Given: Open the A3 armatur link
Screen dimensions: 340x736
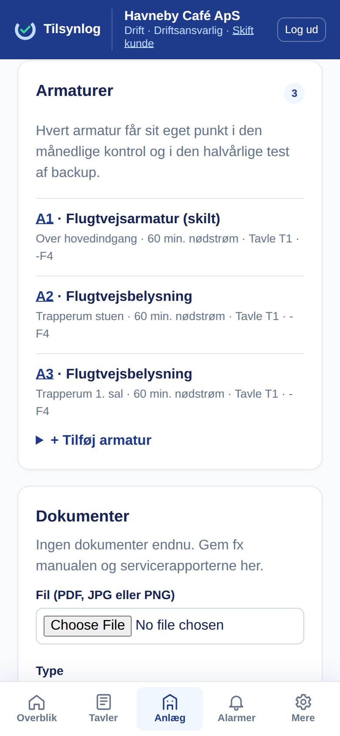Looking at the screenshot, I should 44,374.
